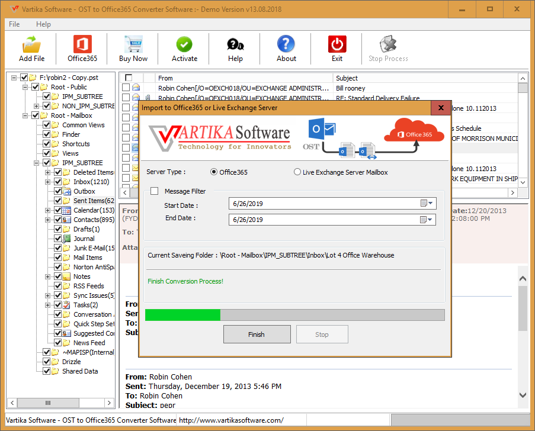Click the Activate green checkmark icon
The width and height of the screenshot is (535, 431).
[184, 44]
